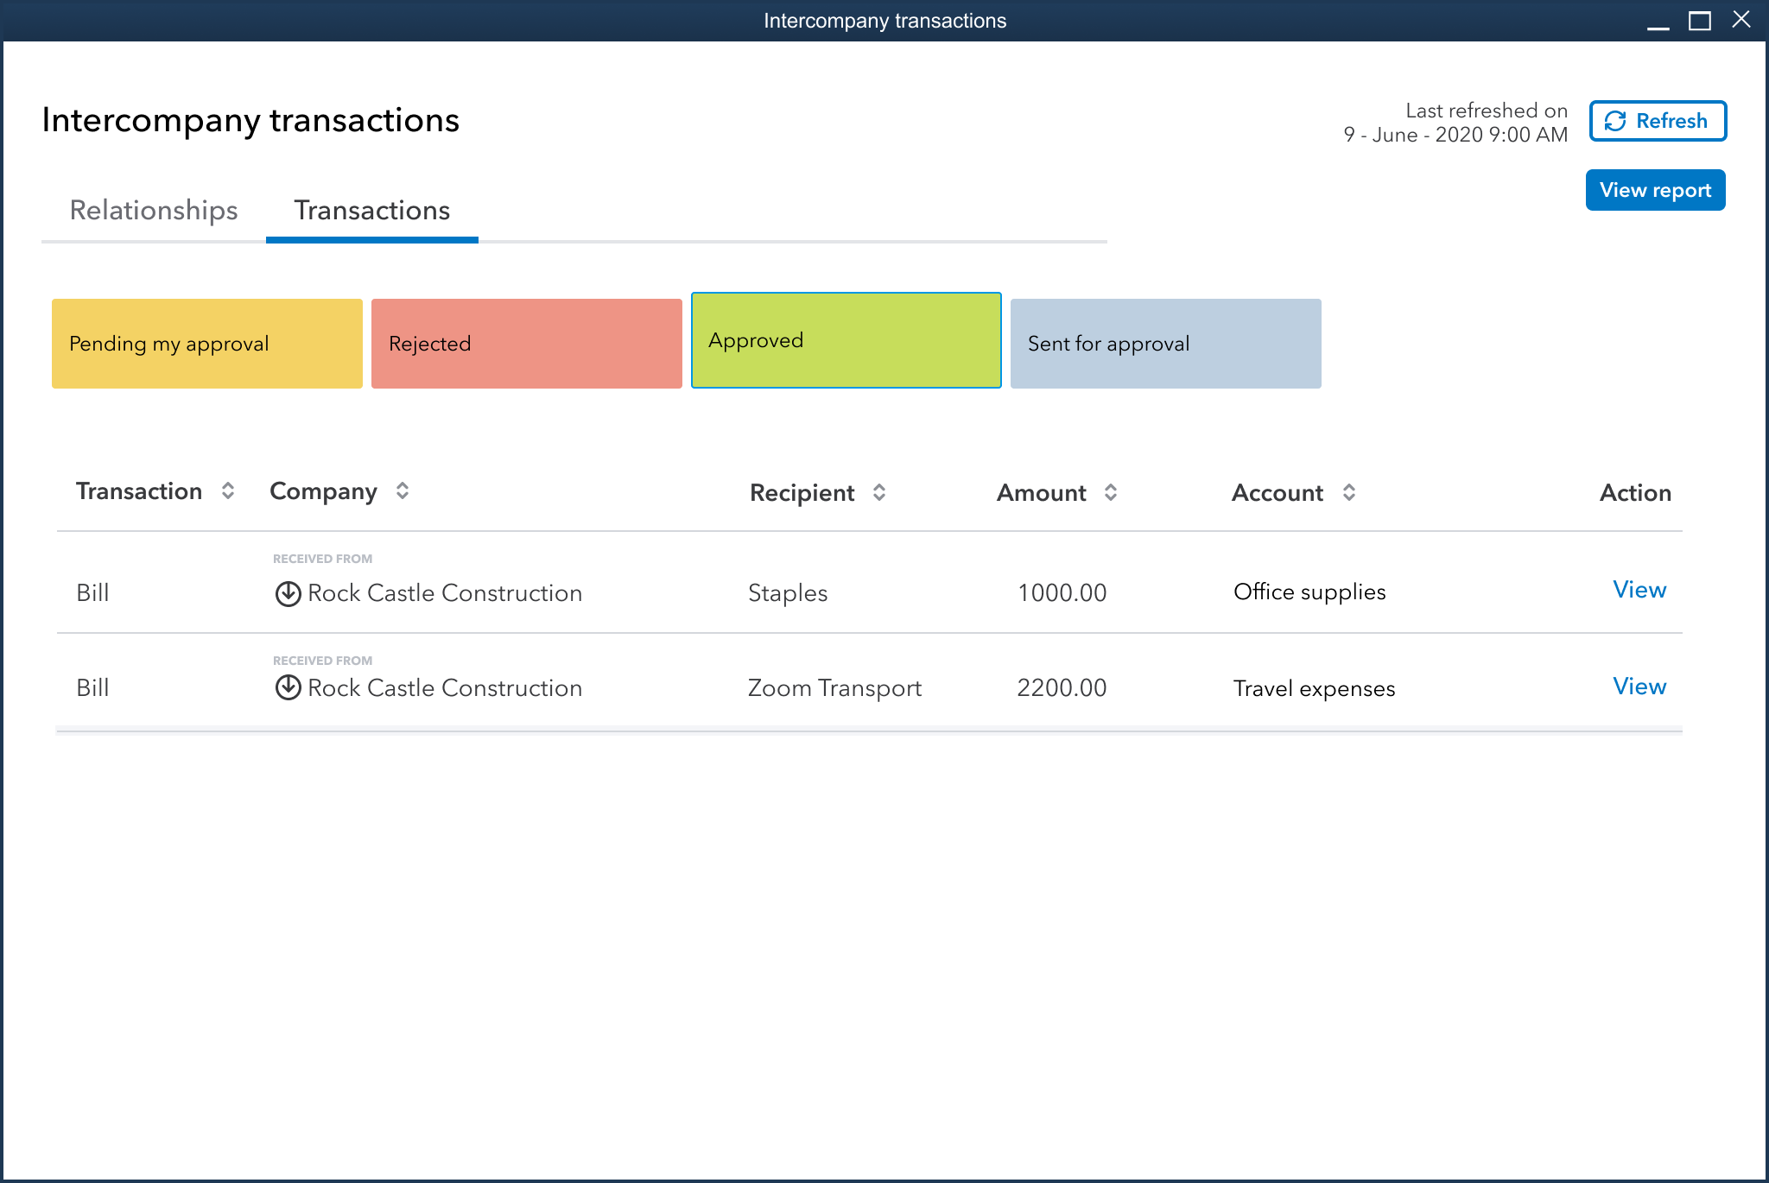This screenshot has width=1769, height=1183.
Task: Sort by the Recipient column using its sort icon
Action: point(879,492)
